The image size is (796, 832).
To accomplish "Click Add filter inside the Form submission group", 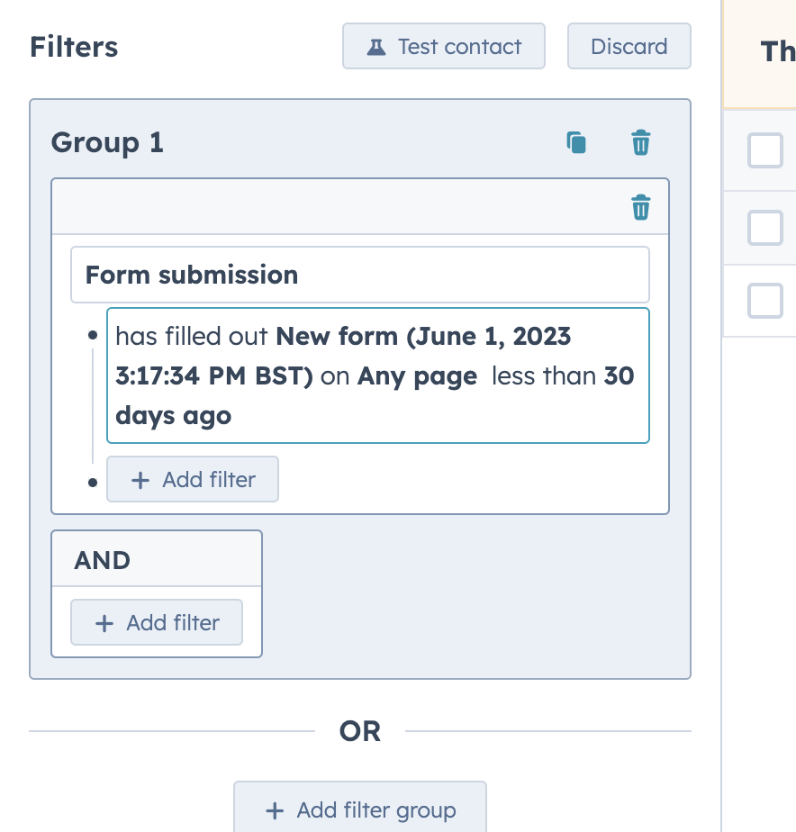I will pyautogui.click(x=192, y=479).
